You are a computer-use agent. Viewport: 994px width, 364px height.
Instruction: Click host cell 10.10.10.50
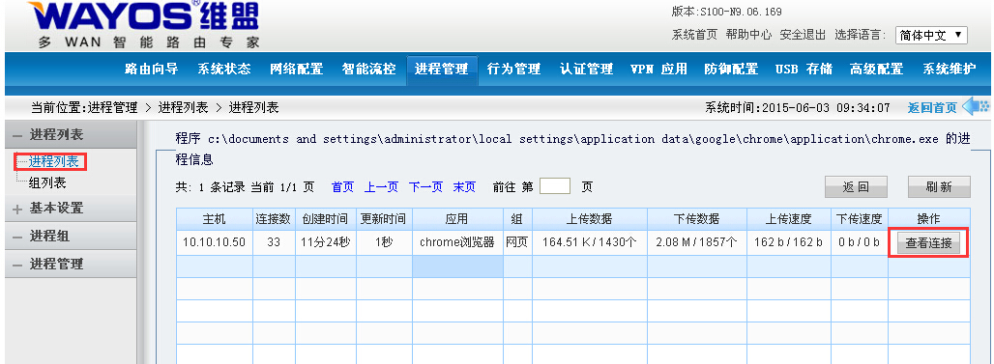[x=215, y=242]
